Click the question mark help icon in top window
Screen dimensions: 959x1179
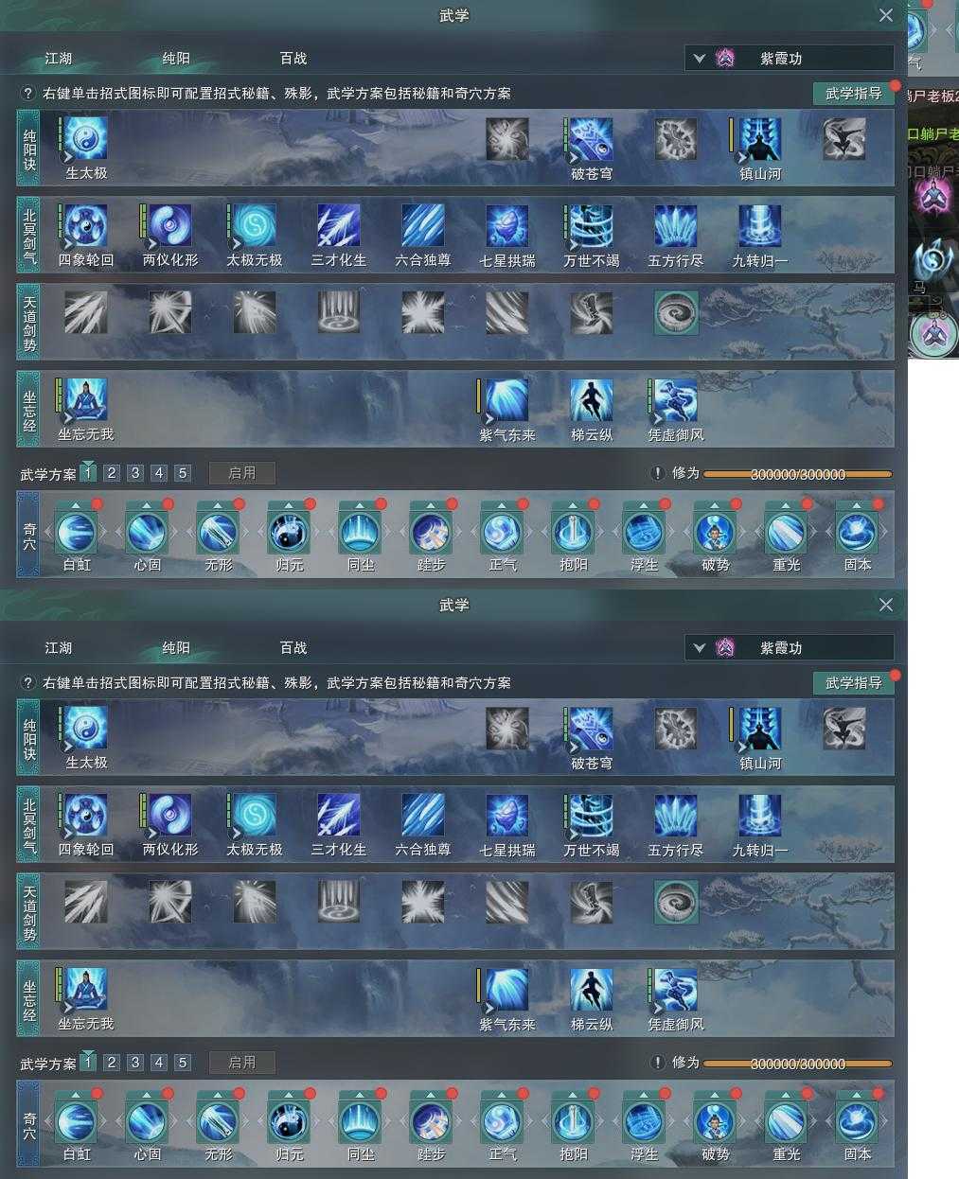[28, 94]
